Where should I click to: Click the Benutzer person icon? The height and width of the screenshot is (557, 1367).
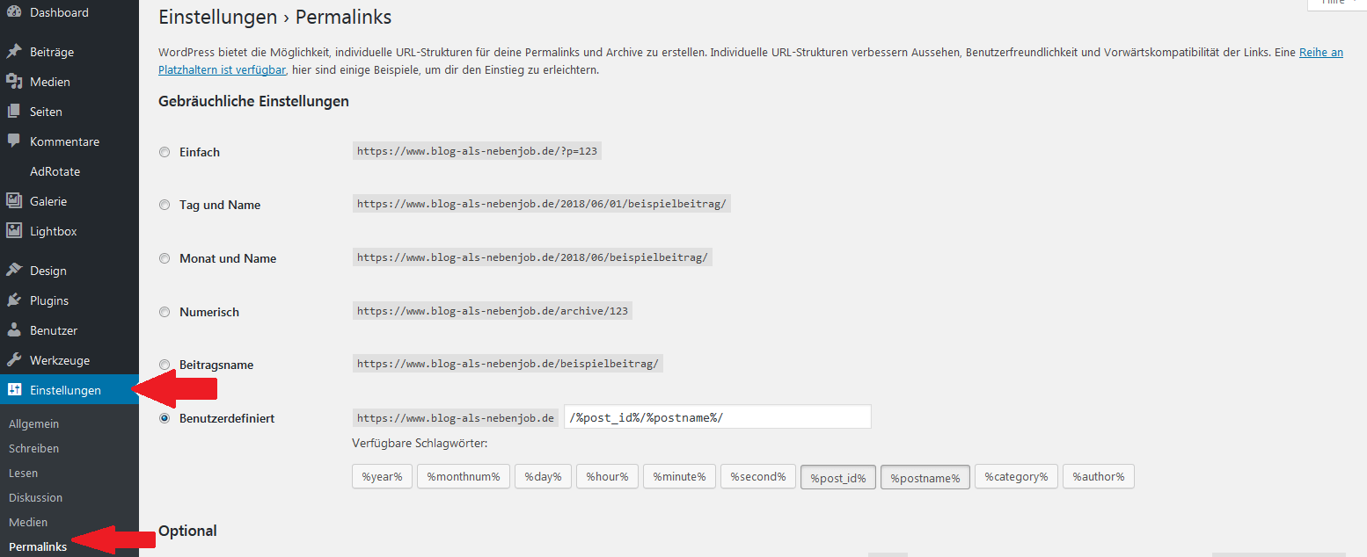coord(14,330)
